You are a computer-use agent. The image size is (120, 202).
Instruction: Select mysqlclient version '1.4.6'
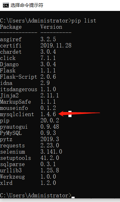pos(48,114)
